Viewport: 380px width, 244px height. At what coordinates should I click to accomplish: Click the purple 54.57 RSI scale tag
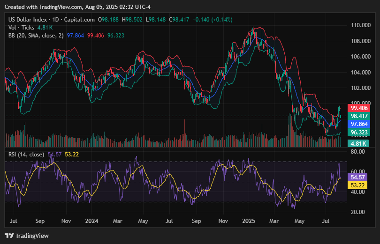click(x=357, y=177)
